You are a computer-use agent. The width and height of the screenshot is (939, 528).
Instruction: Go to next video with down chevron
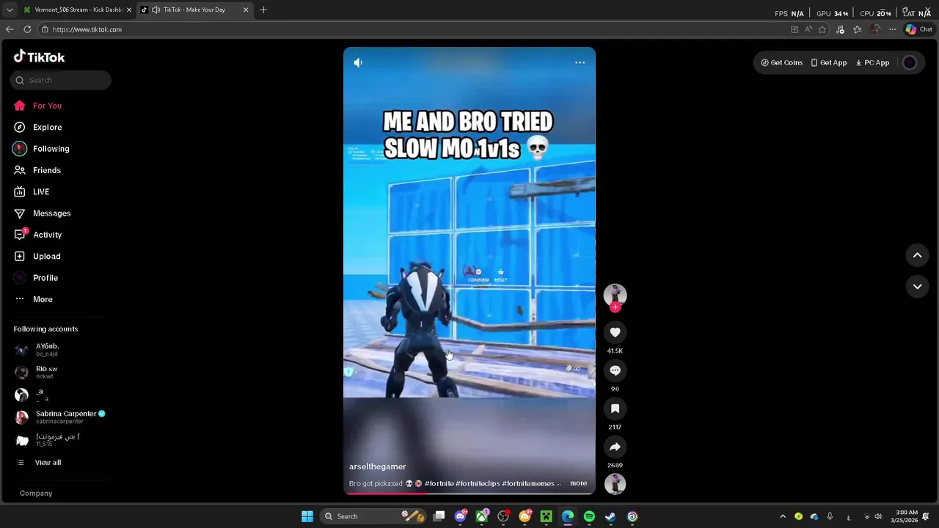coord(917,286)
